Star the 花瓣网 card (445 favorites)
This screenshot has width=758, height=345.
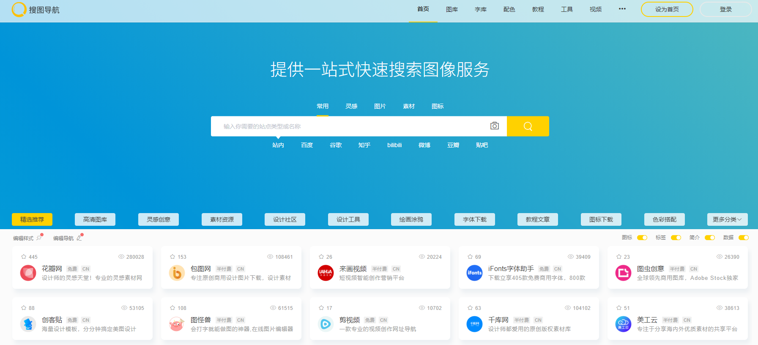[24, 257]
